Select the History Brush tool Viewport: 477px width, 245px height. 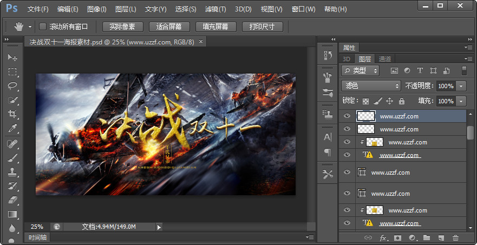pyautogui.click(x=12, y=186)
